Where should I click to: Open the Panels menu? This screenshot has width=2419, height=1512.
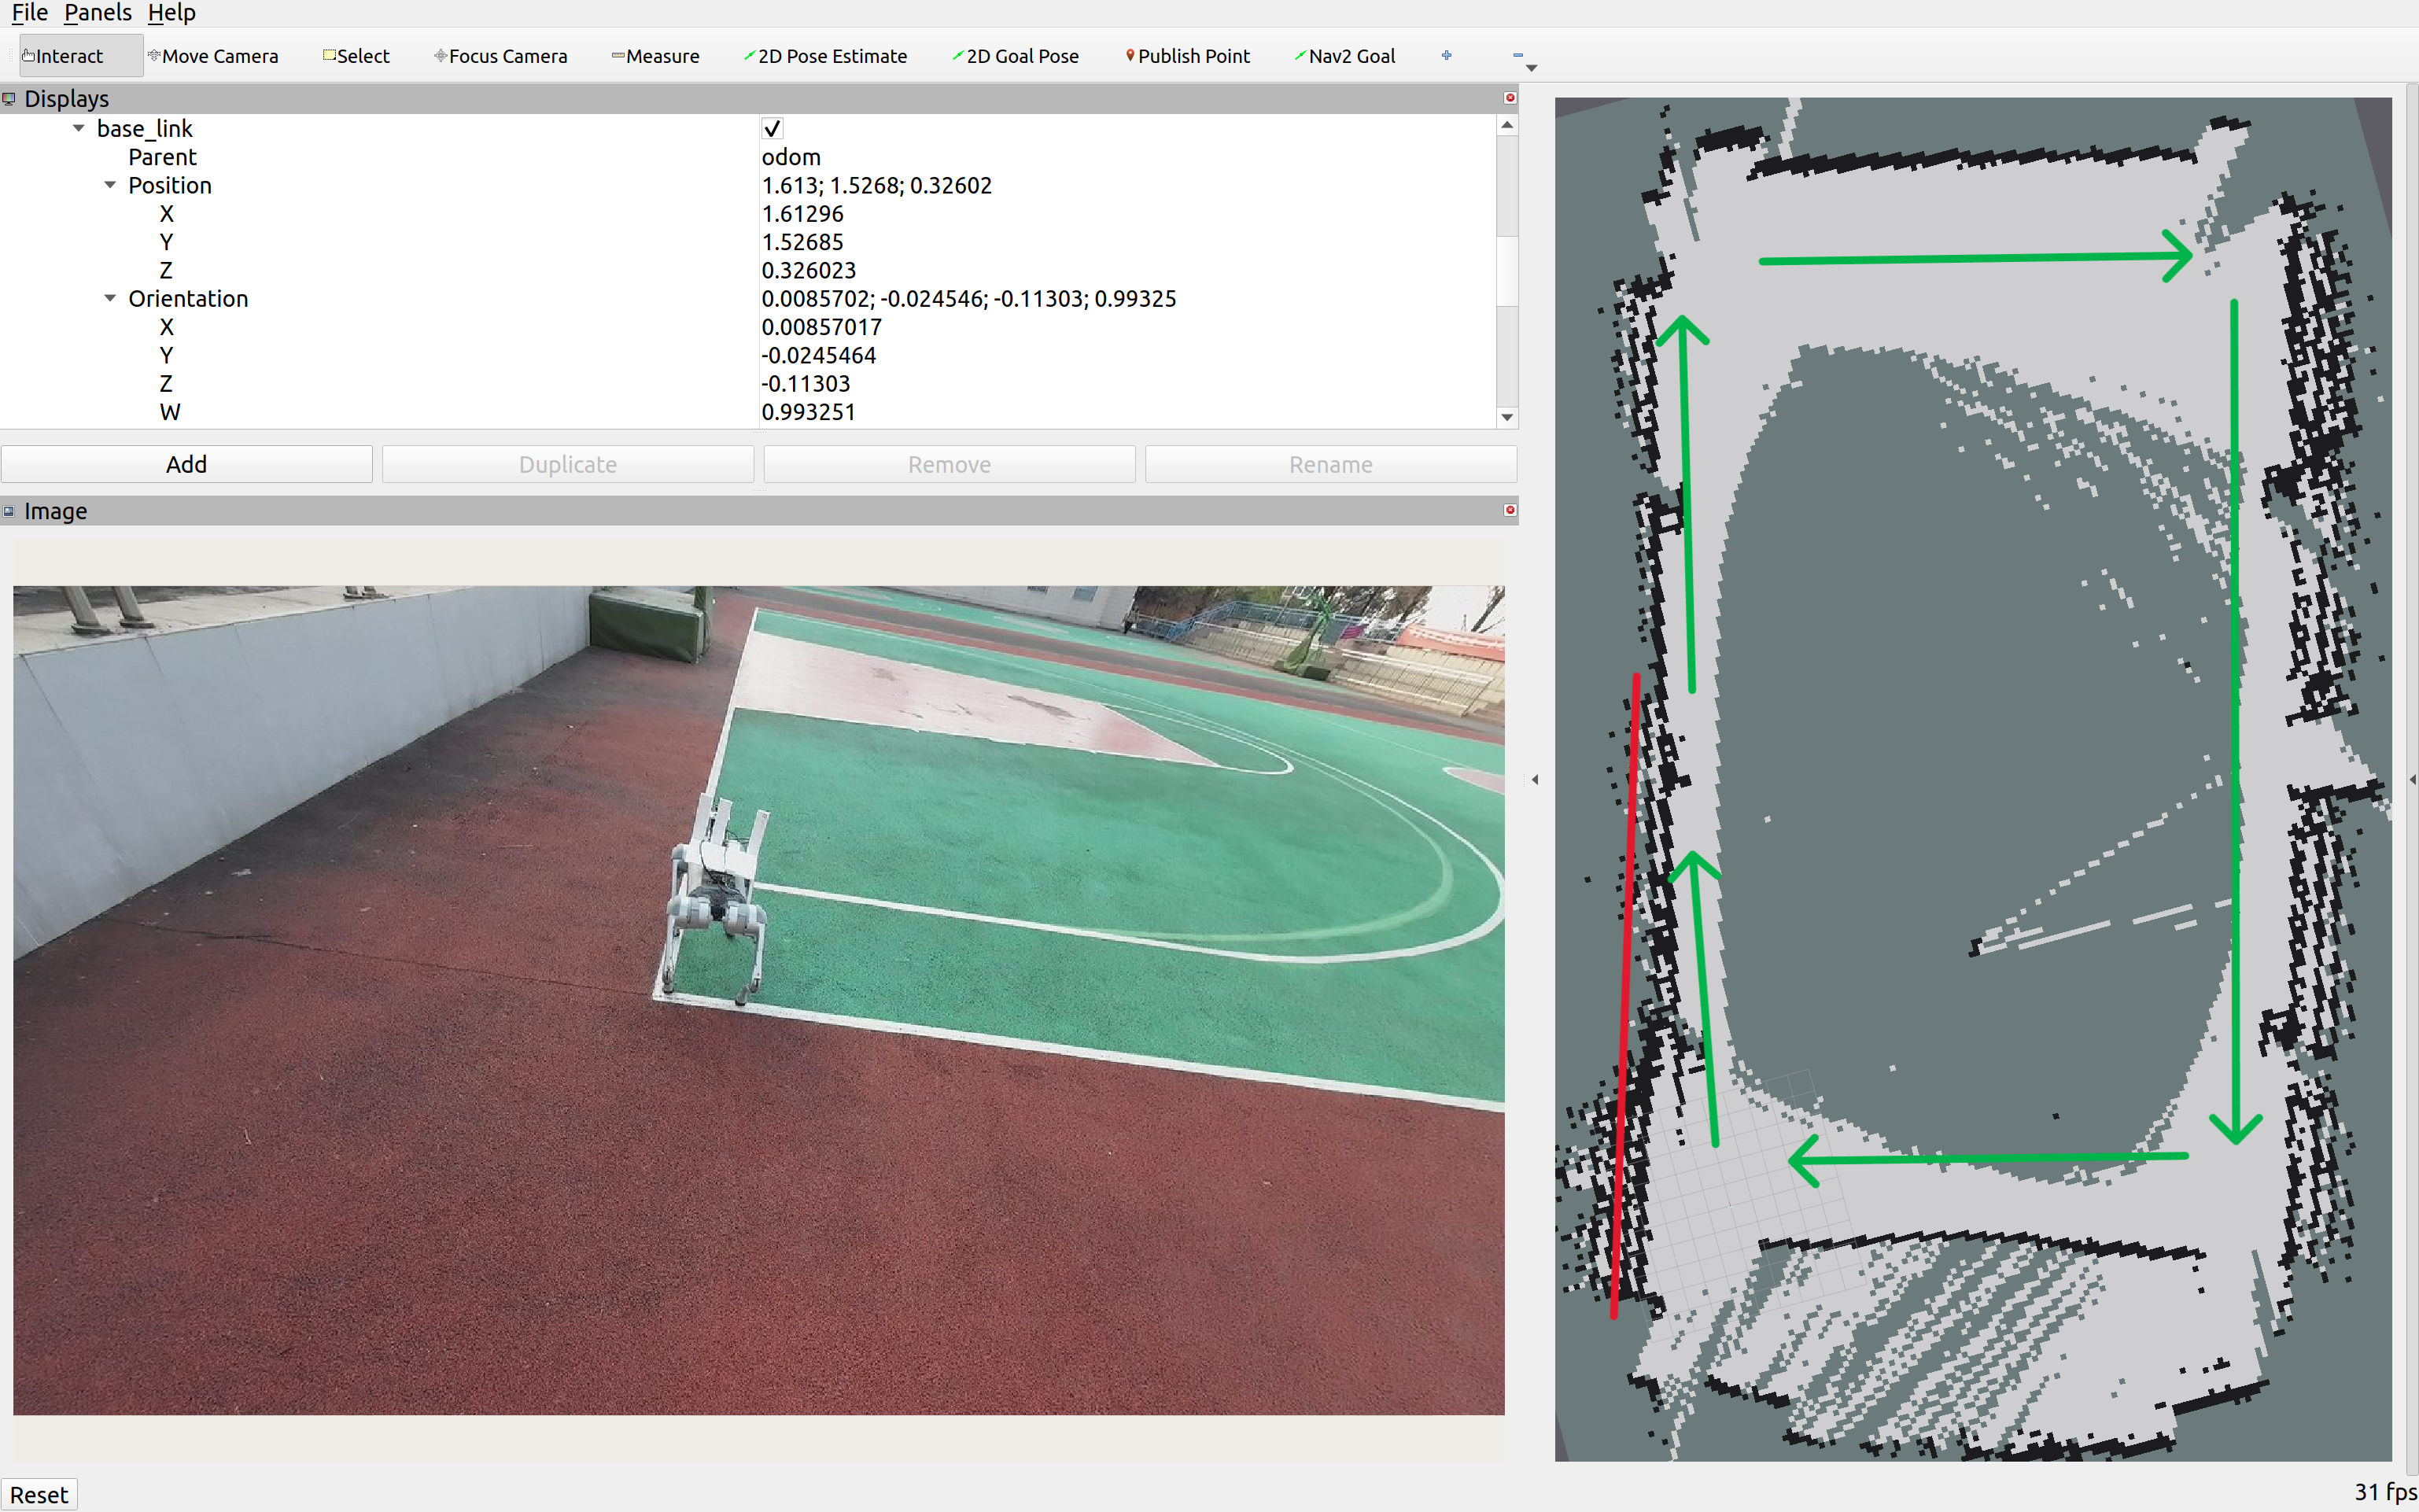97,13
